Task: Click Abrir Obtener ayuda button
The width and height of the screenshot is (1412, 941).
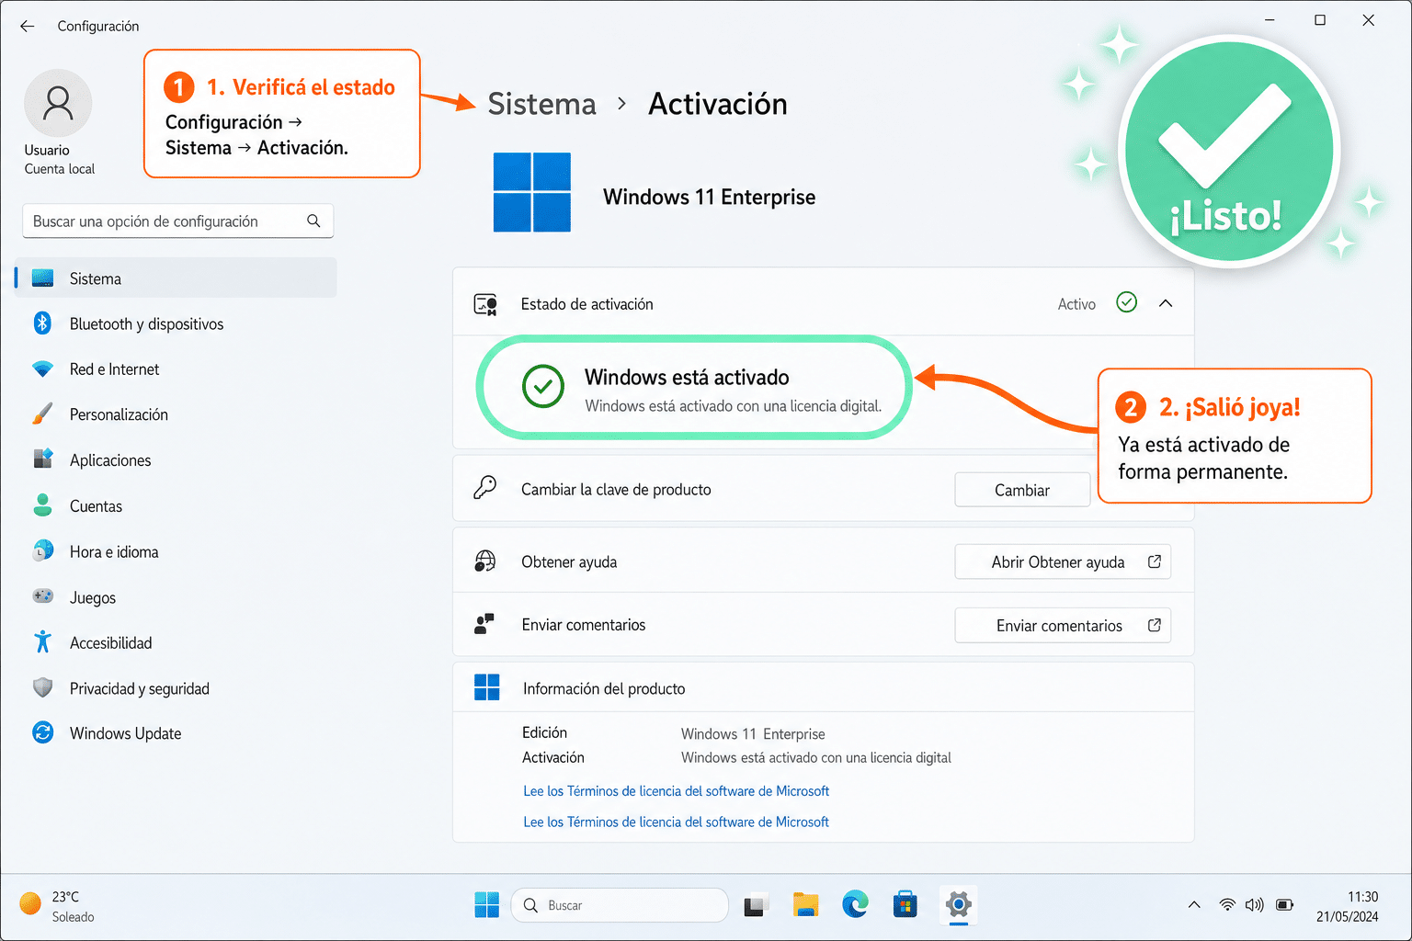Action: tap(1063, 561)
